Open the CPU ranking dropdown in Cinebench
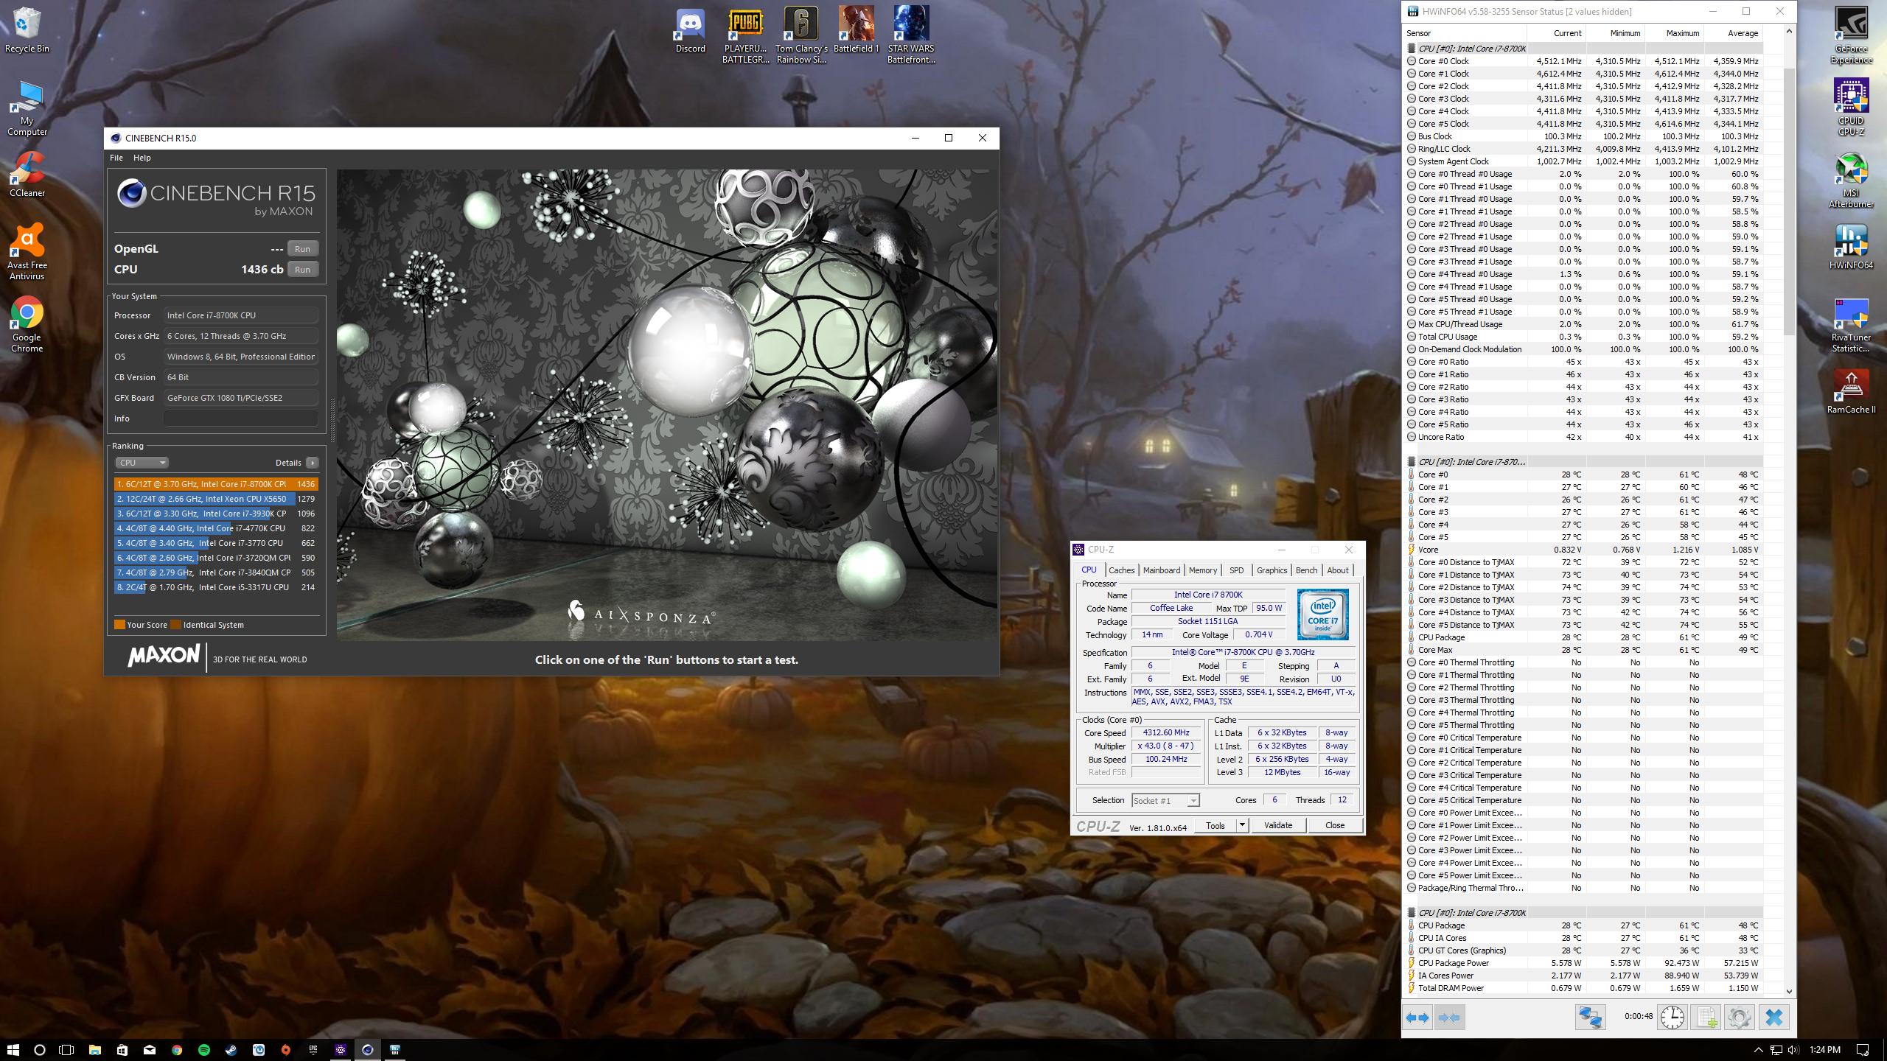Image resolution: width=1887 pixels, height=1061 pixels. [x=142, y=463]
